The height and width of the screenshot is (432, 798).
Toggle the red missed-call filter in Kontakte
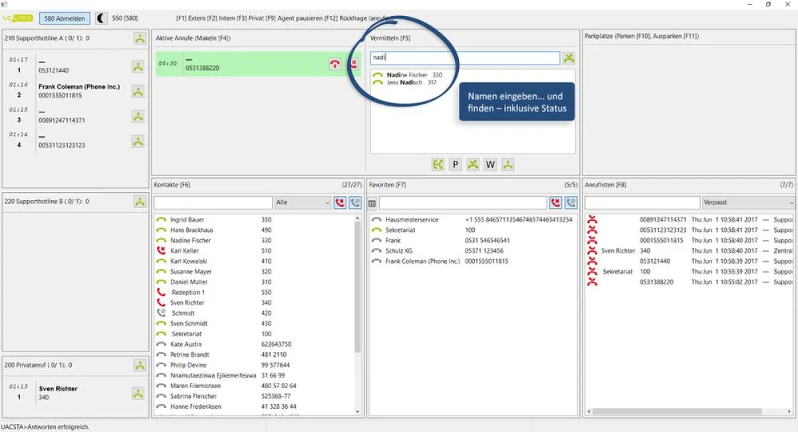coord(340,203)
